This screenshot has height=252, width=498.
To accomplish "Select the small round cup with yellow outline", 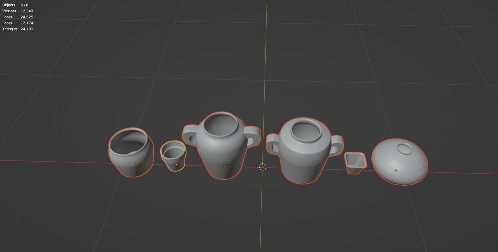I will (x=173, y=156).
